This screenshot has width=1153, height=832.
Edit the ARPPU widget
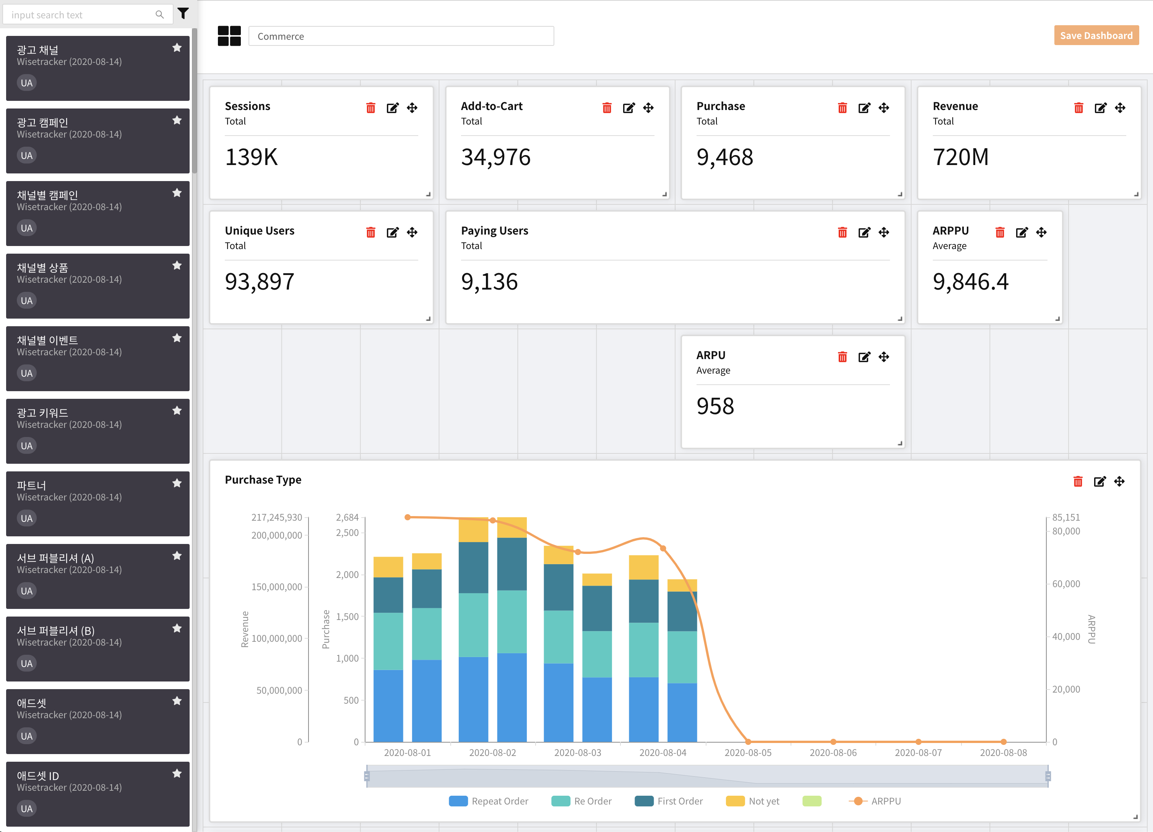pyautogui.click(x=1021, y=232)
